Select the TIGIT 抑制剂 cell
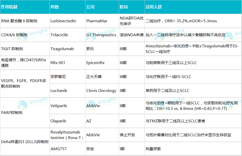The image size is (242, 156). [25, 49]
